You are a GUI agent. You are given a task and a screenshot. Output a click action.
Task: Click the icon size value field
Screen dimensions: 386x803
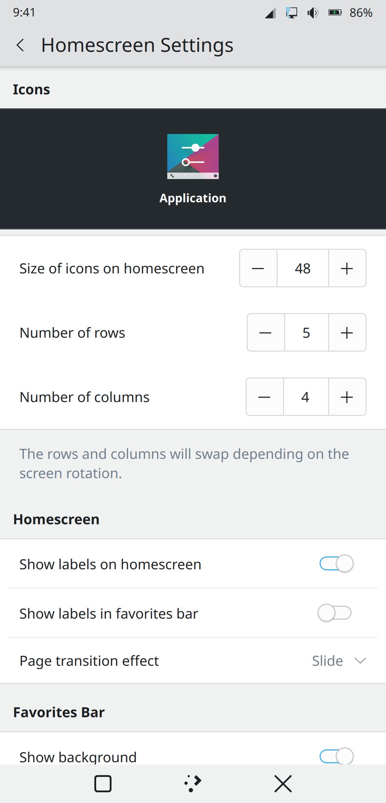tap(303, 268)
